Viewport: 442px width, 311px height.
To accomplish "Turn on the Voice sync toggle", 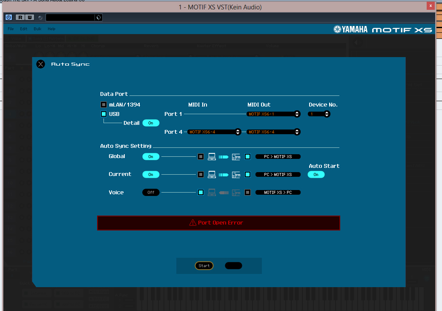I will pyautogui.click(x=151, y=192).
